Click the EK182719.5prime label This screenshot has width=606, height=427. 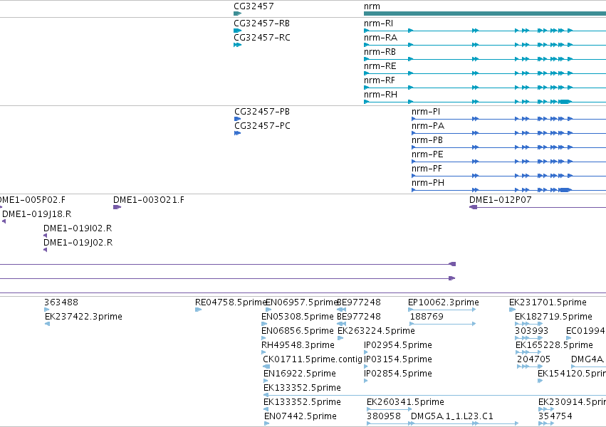pyautogui.click(x=553, y=317)
